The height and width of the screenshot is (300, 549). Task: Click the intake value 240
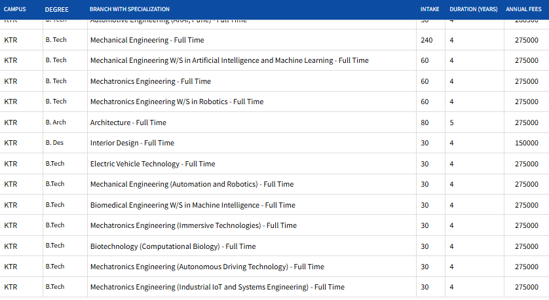(426, 40)
